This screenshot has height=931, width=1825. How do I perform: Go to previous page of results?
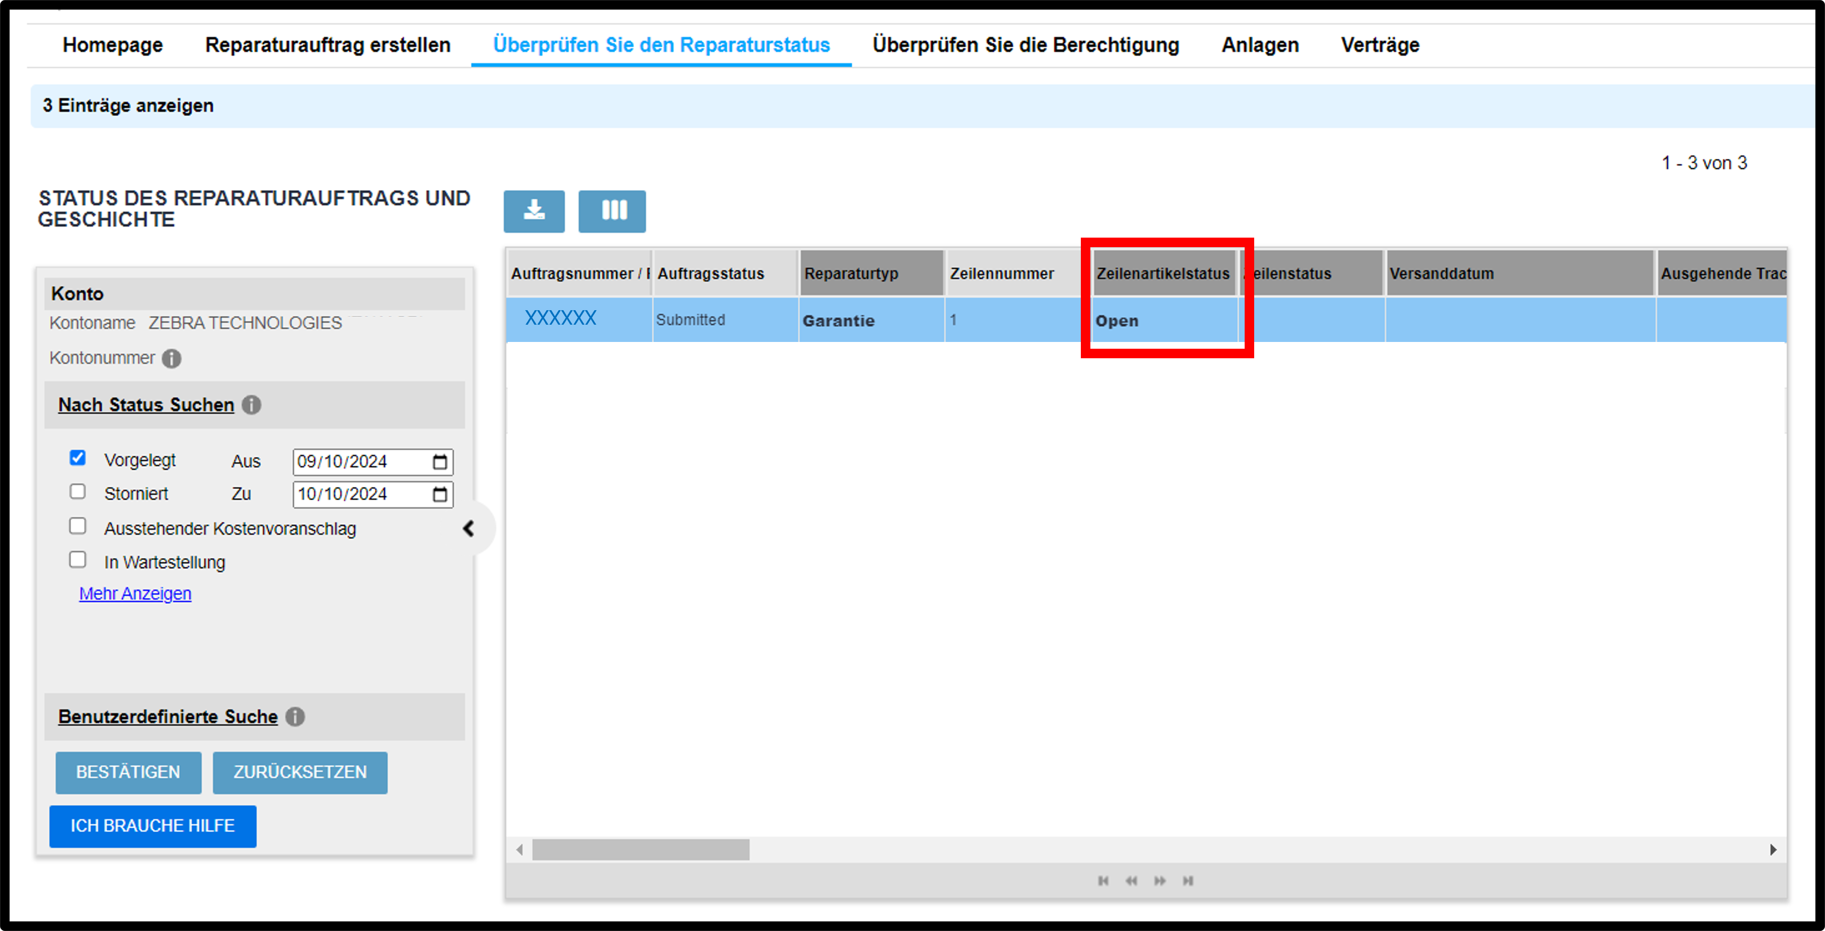1131,881
